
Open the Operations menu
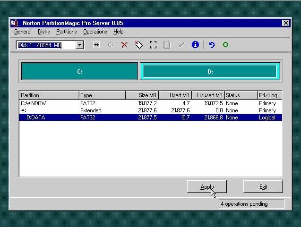click(95, 32)
